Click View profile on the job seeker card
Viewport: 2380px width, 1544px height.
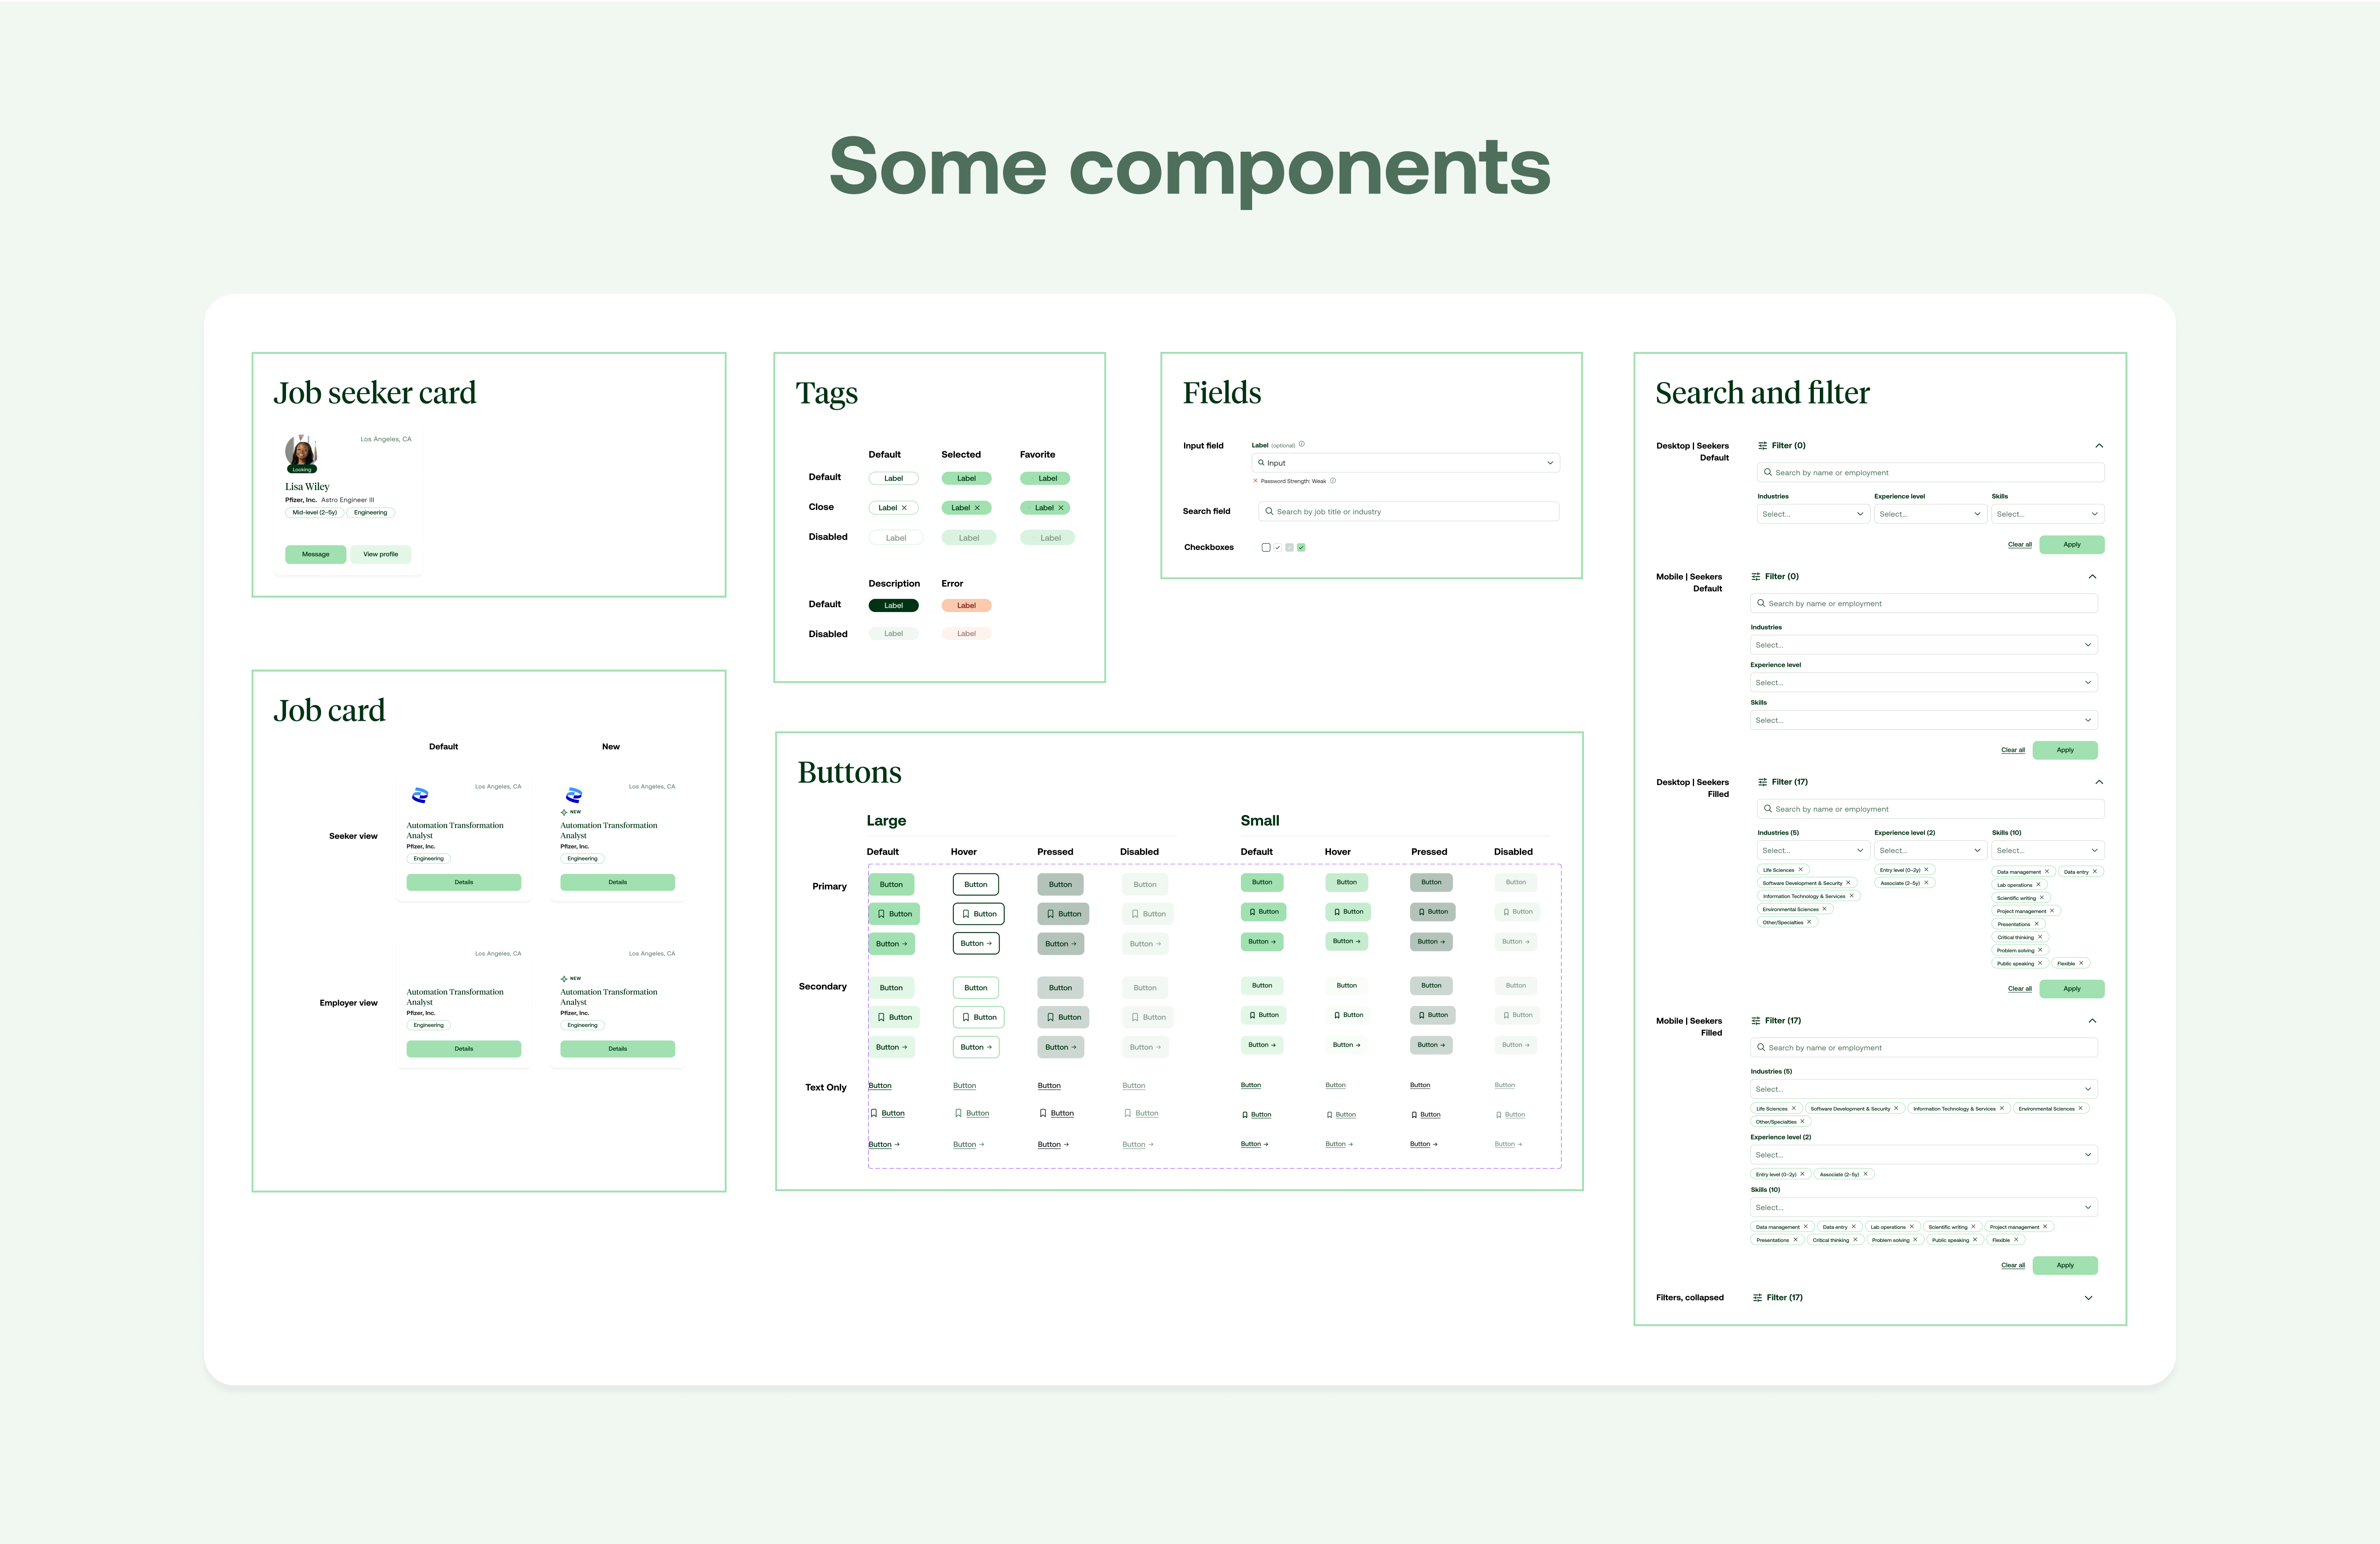380,554
